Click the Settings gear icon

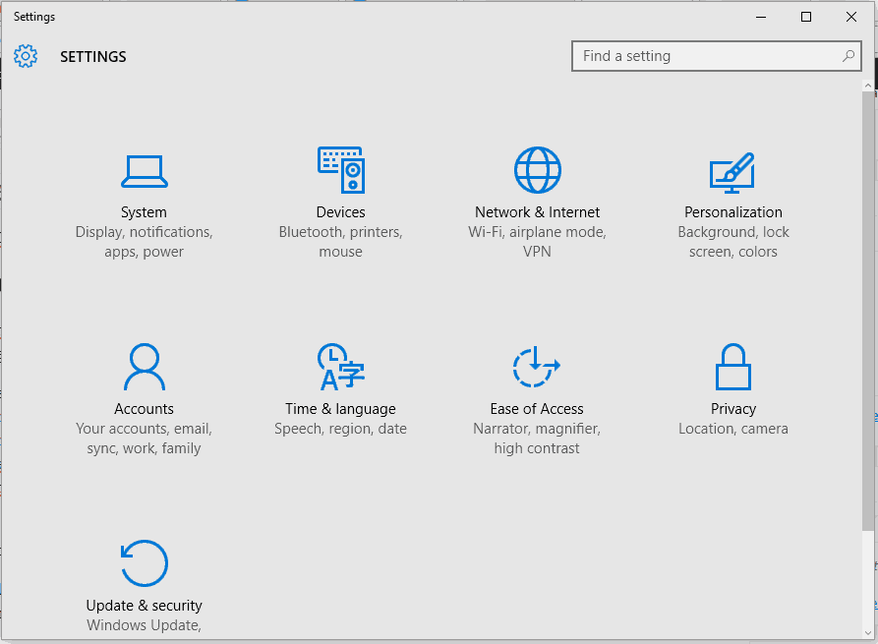[26, 56]
